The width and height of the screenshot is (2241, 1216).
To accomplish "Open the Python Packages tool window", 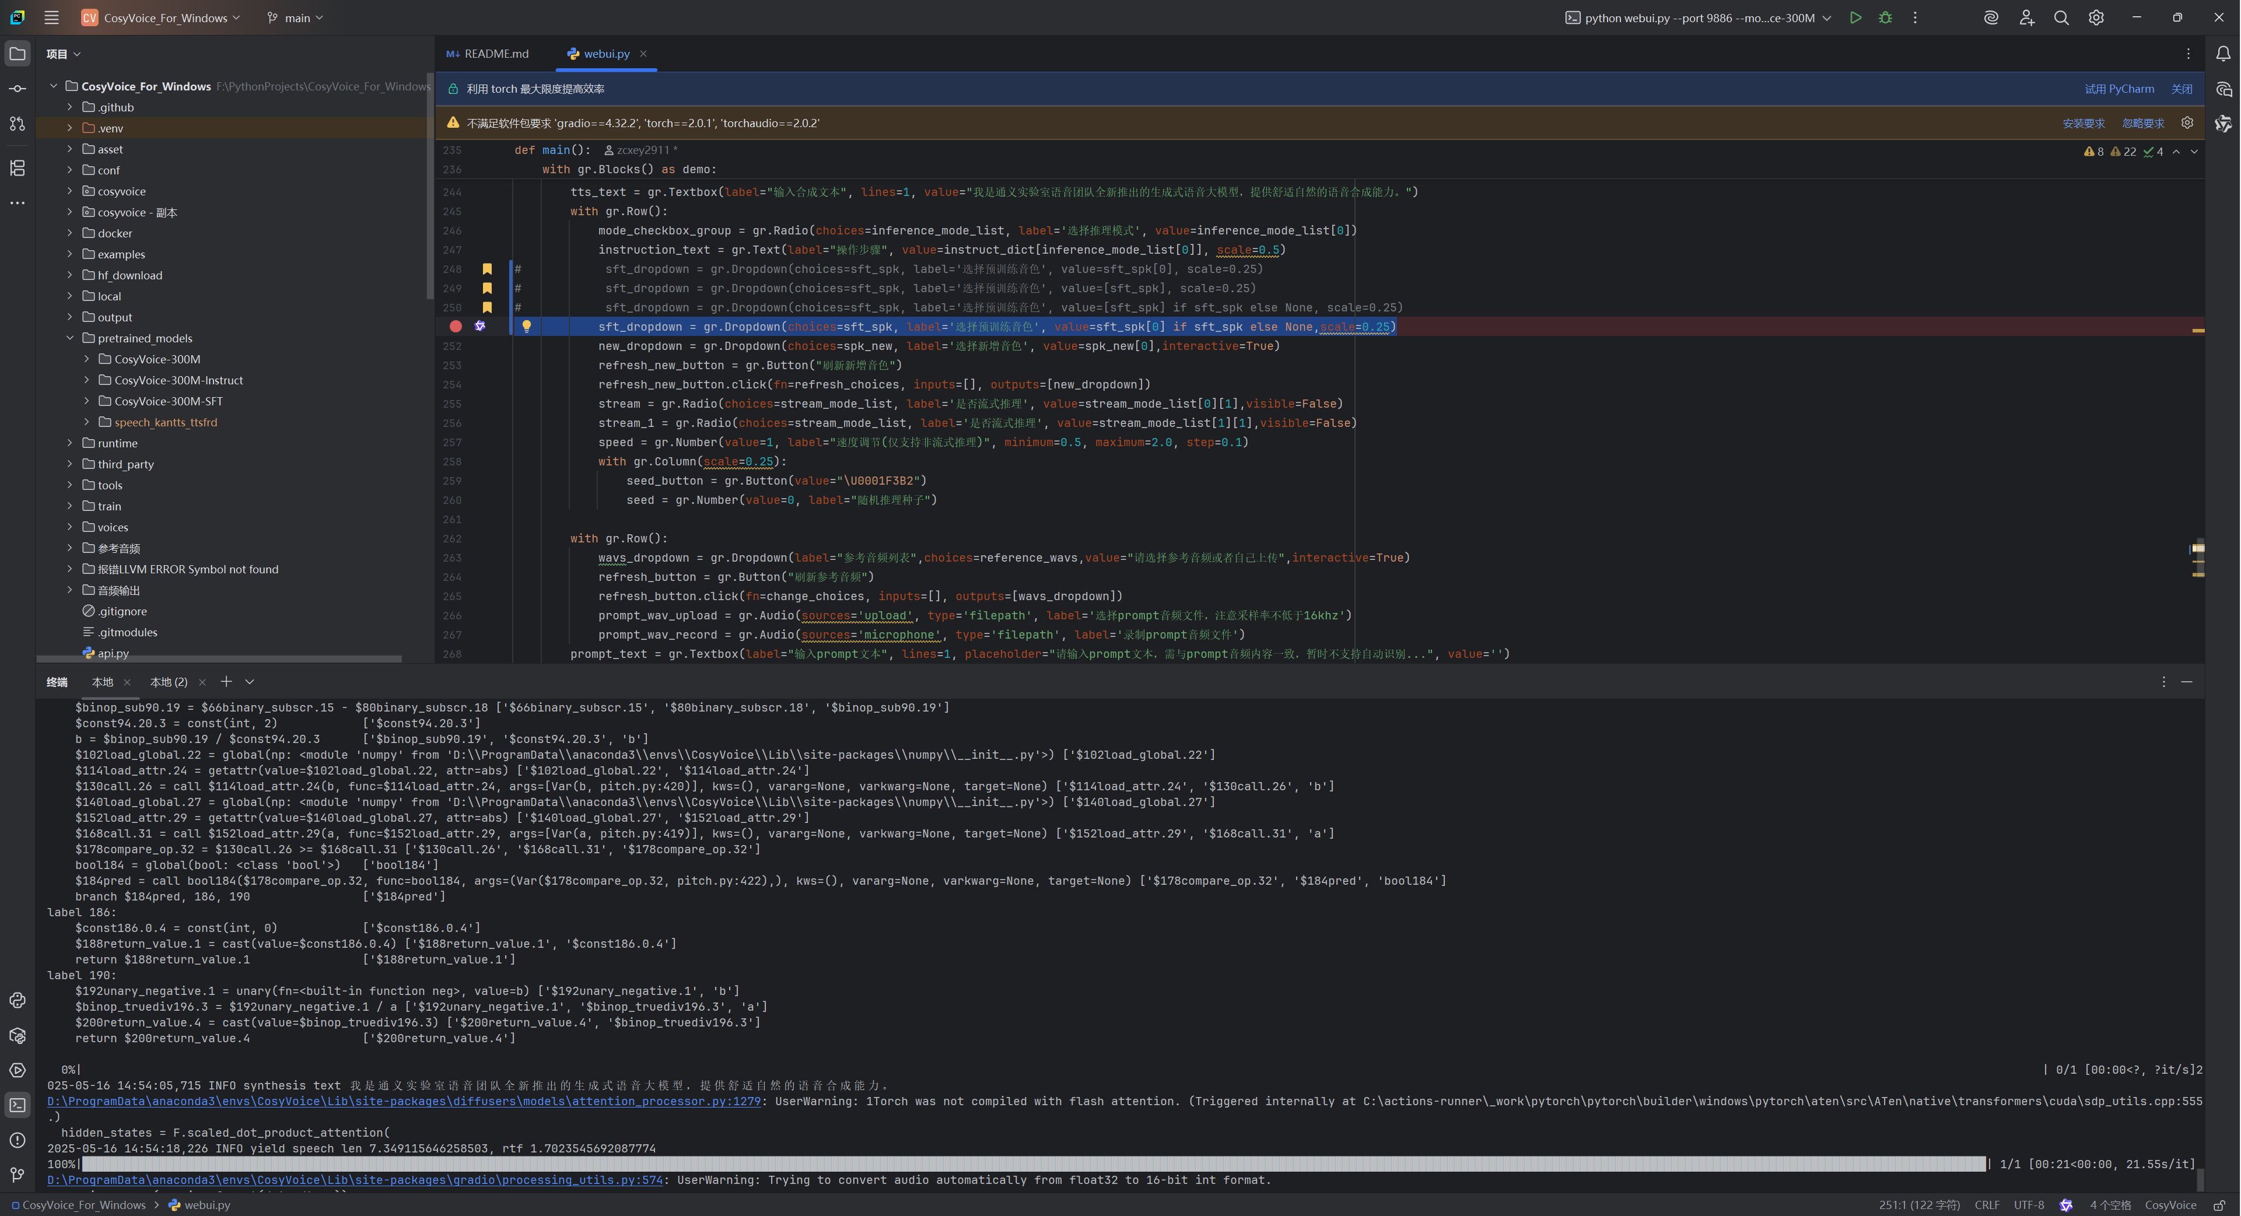I will pos(17,1035).
